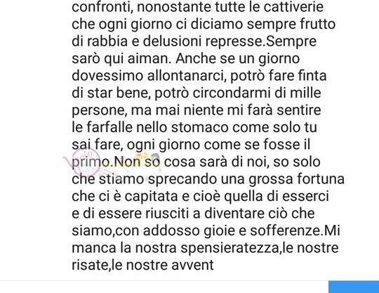Tap the word "stomaco"
This screenshot has height=293, width=379.
[x=199, y=127]
